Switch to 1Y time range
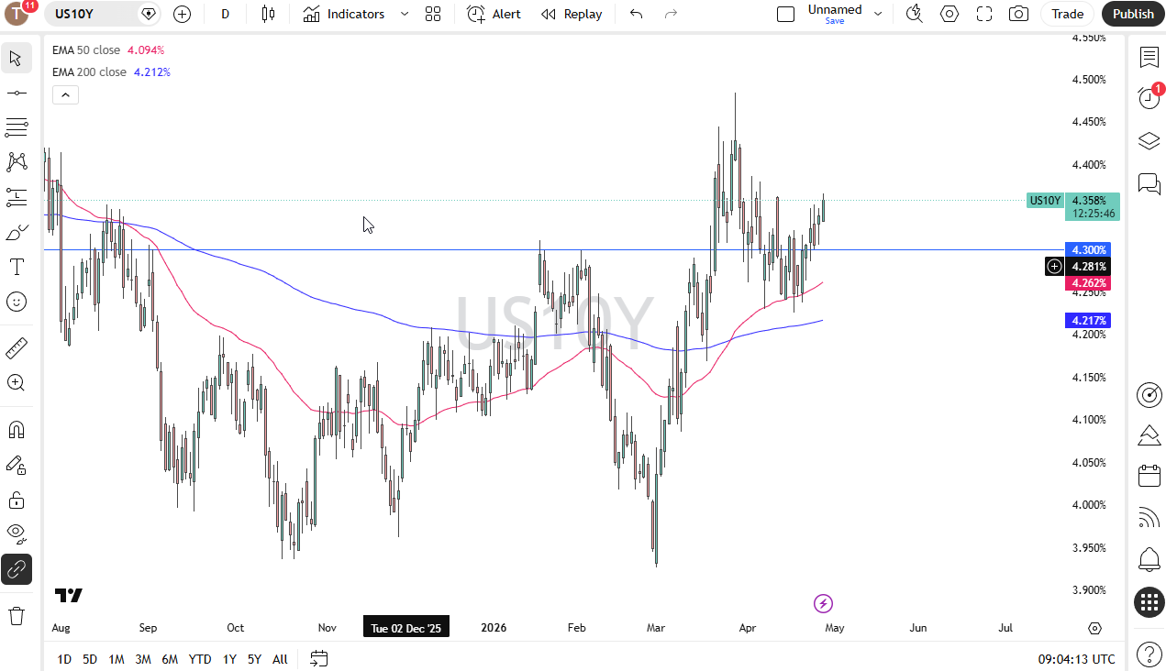This screenshot has height=671, width=1166. tap(229, 659)
